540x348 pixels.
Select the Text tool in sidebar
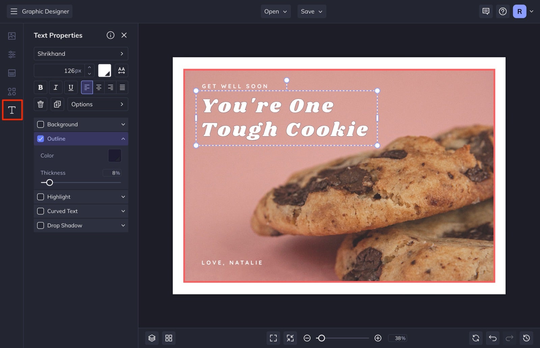[12, 110]
